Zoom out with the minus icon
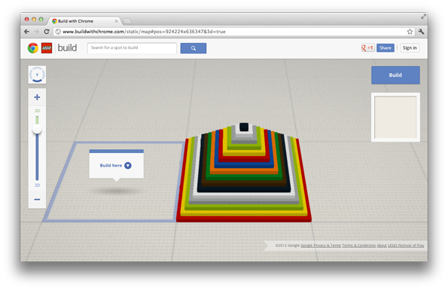Viewport: 448px width, 290px height. [37, 199]
